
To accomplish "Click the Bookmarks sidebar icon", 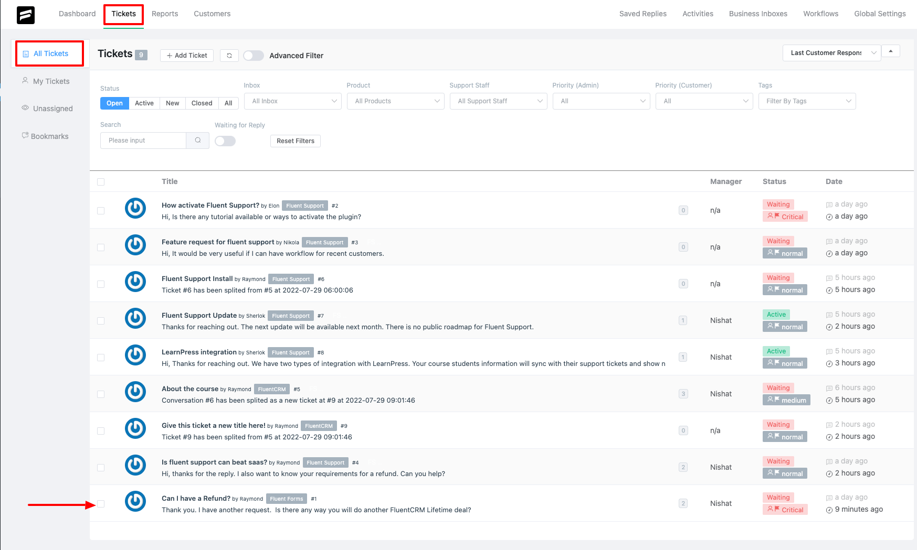I will 25,135.
